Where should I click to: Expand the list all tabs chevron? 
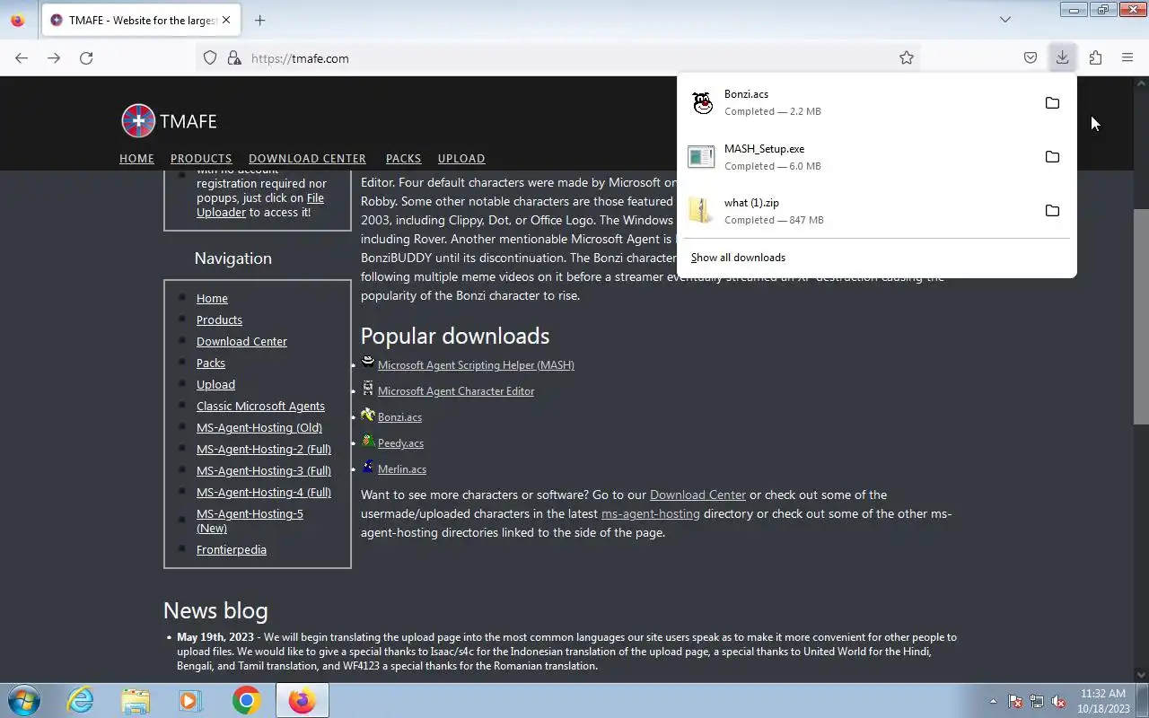tap(1005, 19)
